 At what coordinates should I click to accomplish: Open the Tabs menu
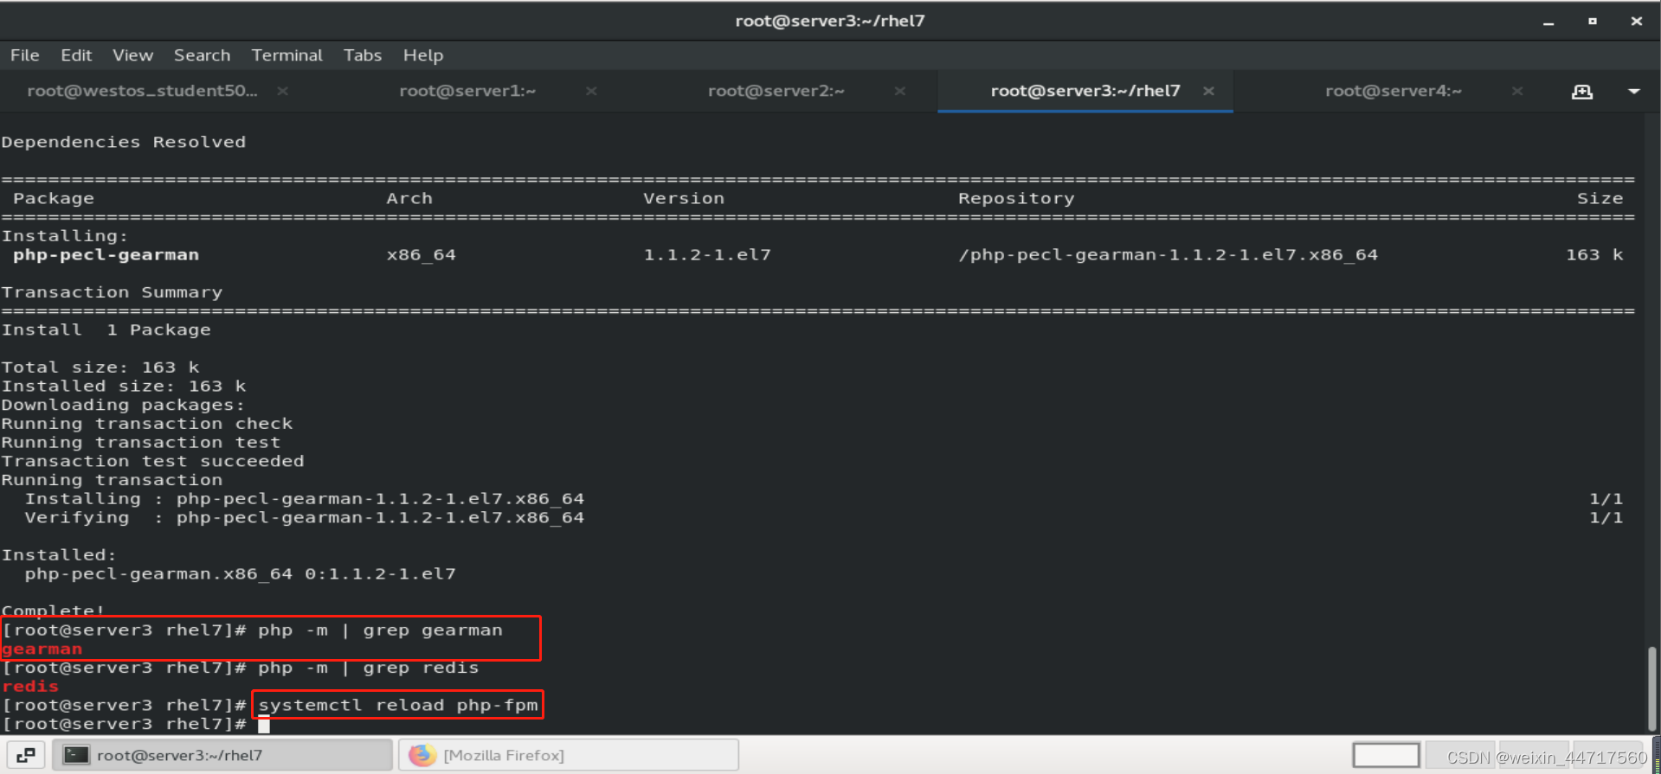click(x=362, y=55)
